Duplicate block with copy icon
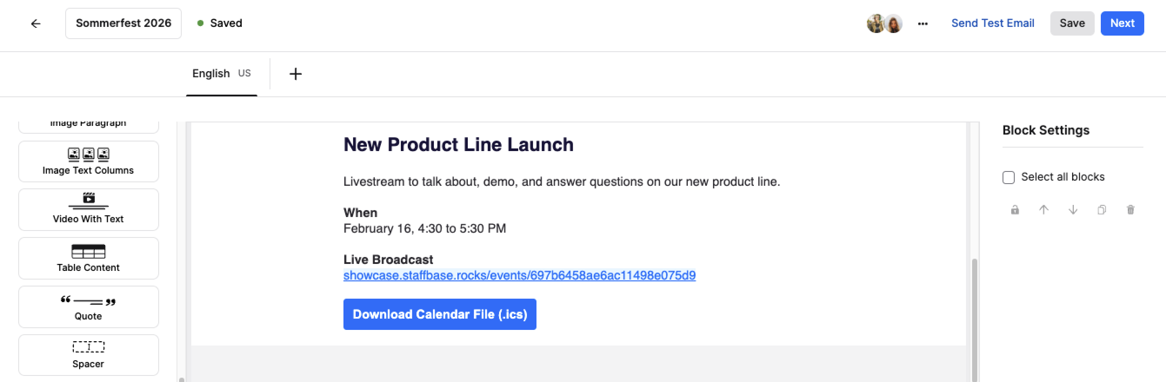Image resolution: width=1166 pixels, height=382 pixels. [1102, 210]
